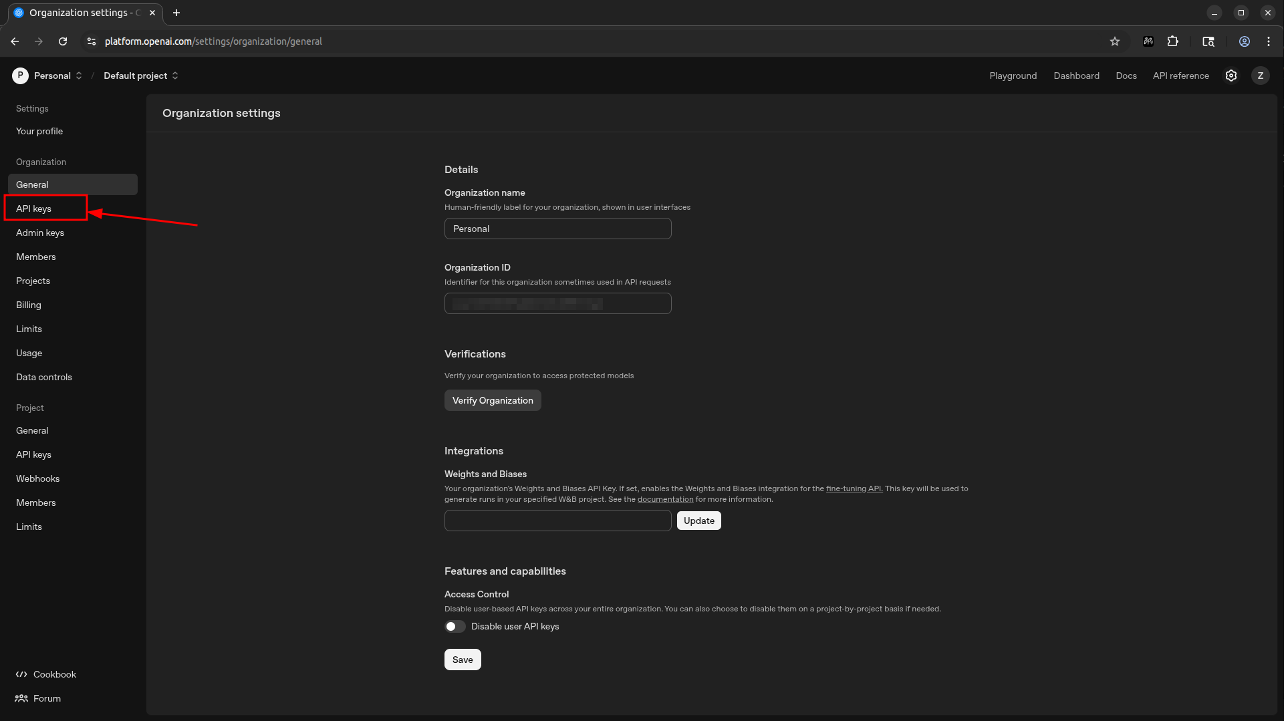Screen dimensions: 1284x721
Task: Reload the page with the refresh icon
Action: (x=63, y=41)
